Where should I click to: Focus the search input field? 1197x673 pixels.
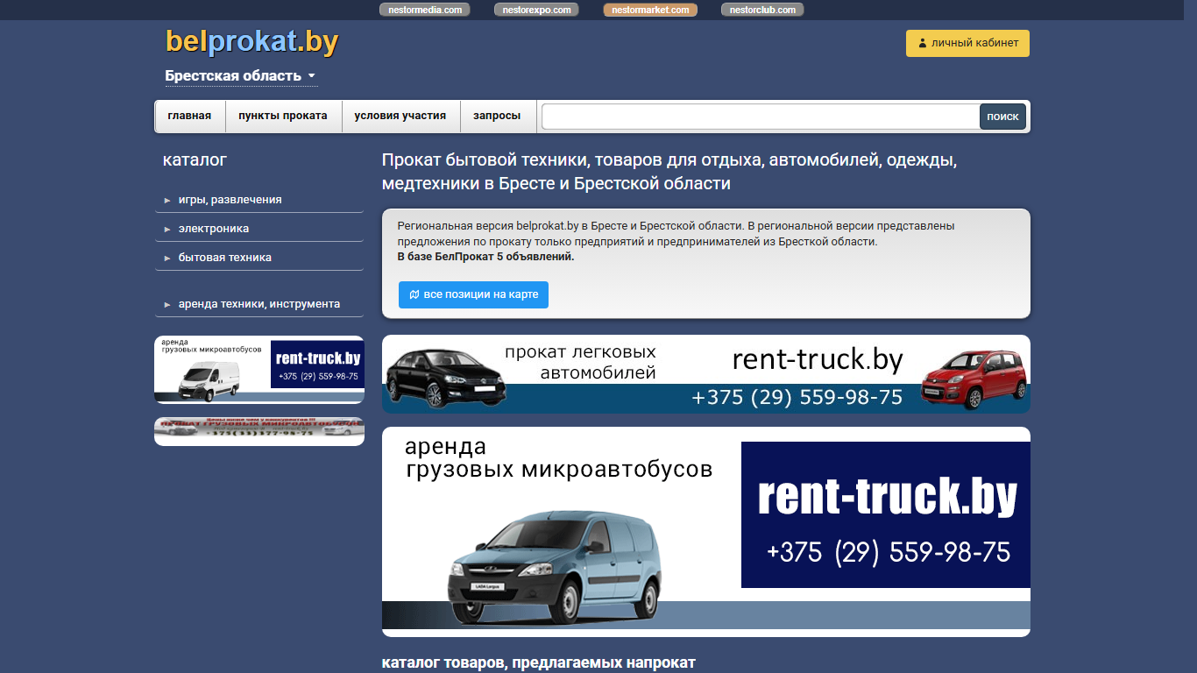[761, 117]
